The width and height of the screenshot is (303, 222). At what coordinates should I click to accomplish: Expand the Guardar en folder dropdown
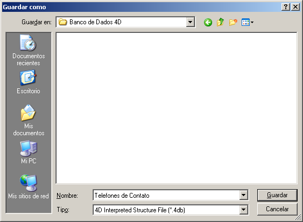pos(190,22)
